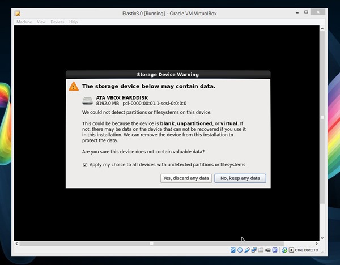Click the shared folders status icon
The width and height of the screenshot is (340, 265).
[x=261, y=250]
